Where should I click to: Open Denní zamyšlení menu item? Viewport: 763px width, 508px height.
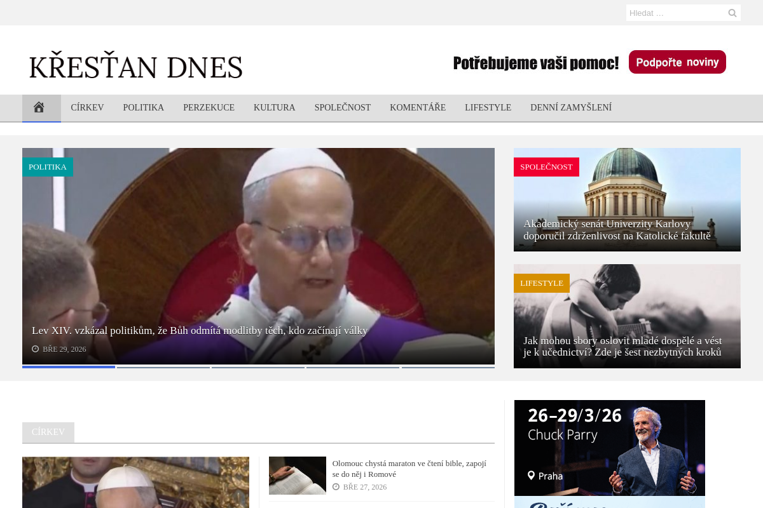[x=570, y=108]
